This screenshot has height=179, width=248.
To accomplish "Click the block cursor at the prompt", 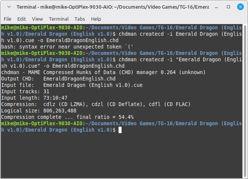I will pos(120,130).
